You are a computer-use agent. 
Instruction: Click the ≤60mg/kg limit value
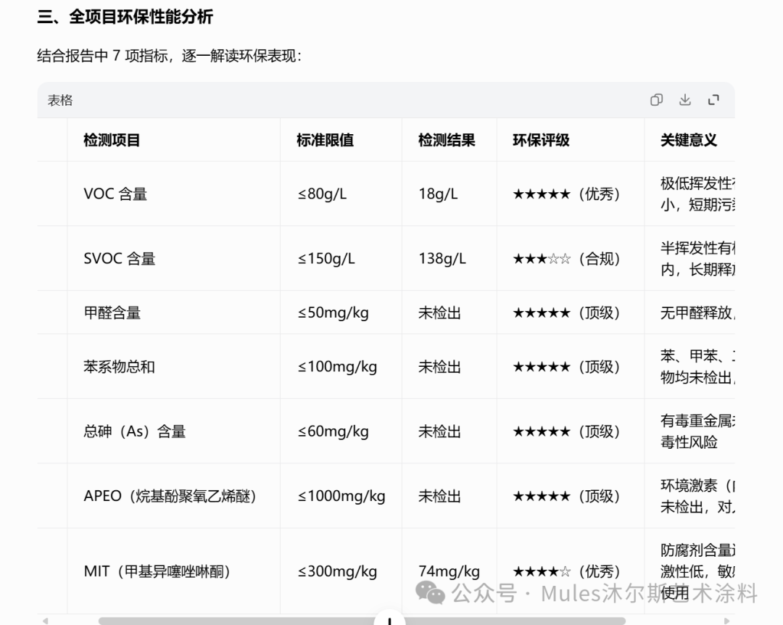(333, 431)
